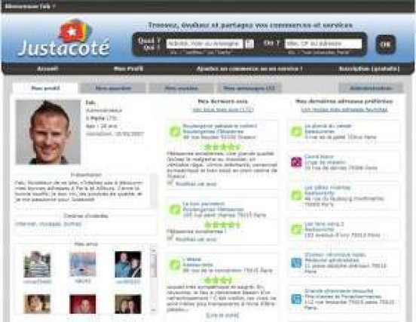Click the magenta icon of the second favorite address
The height and width of the screenshot is (322, 416).
tap(296, 162)
